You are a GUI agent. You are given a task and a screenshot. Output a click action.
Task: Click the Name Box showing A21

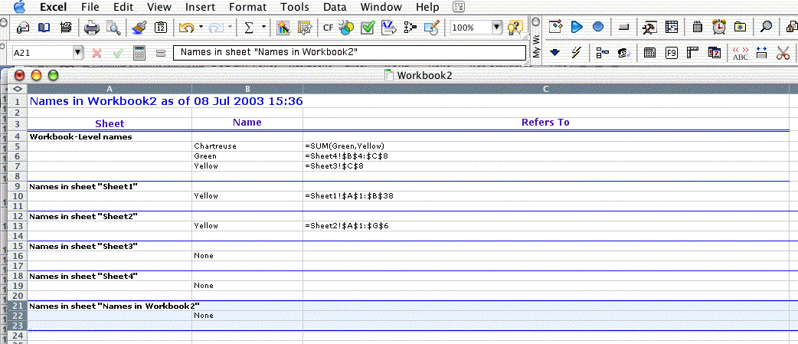[43, 52]
